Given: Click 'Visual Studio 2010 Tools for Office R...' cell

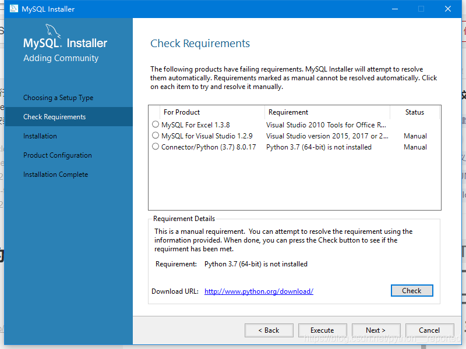Looking at the screenshot, I should click(x=326, y=125).
